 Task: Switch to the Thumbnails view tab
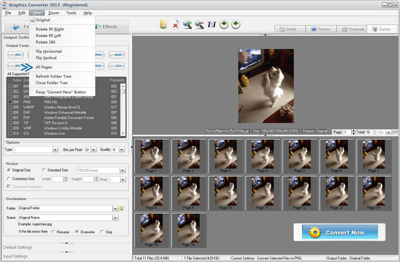[x=351, y=29]
